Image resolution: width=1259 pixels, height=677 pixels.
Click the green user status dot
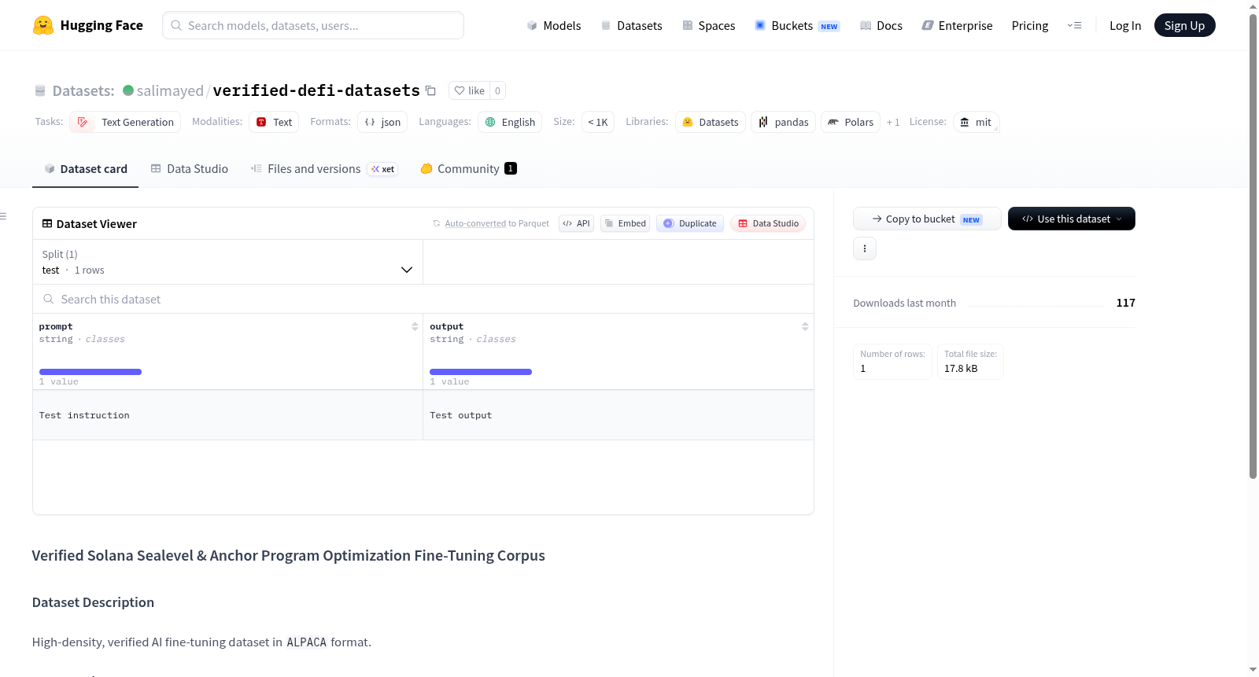(x=128, y=90)
